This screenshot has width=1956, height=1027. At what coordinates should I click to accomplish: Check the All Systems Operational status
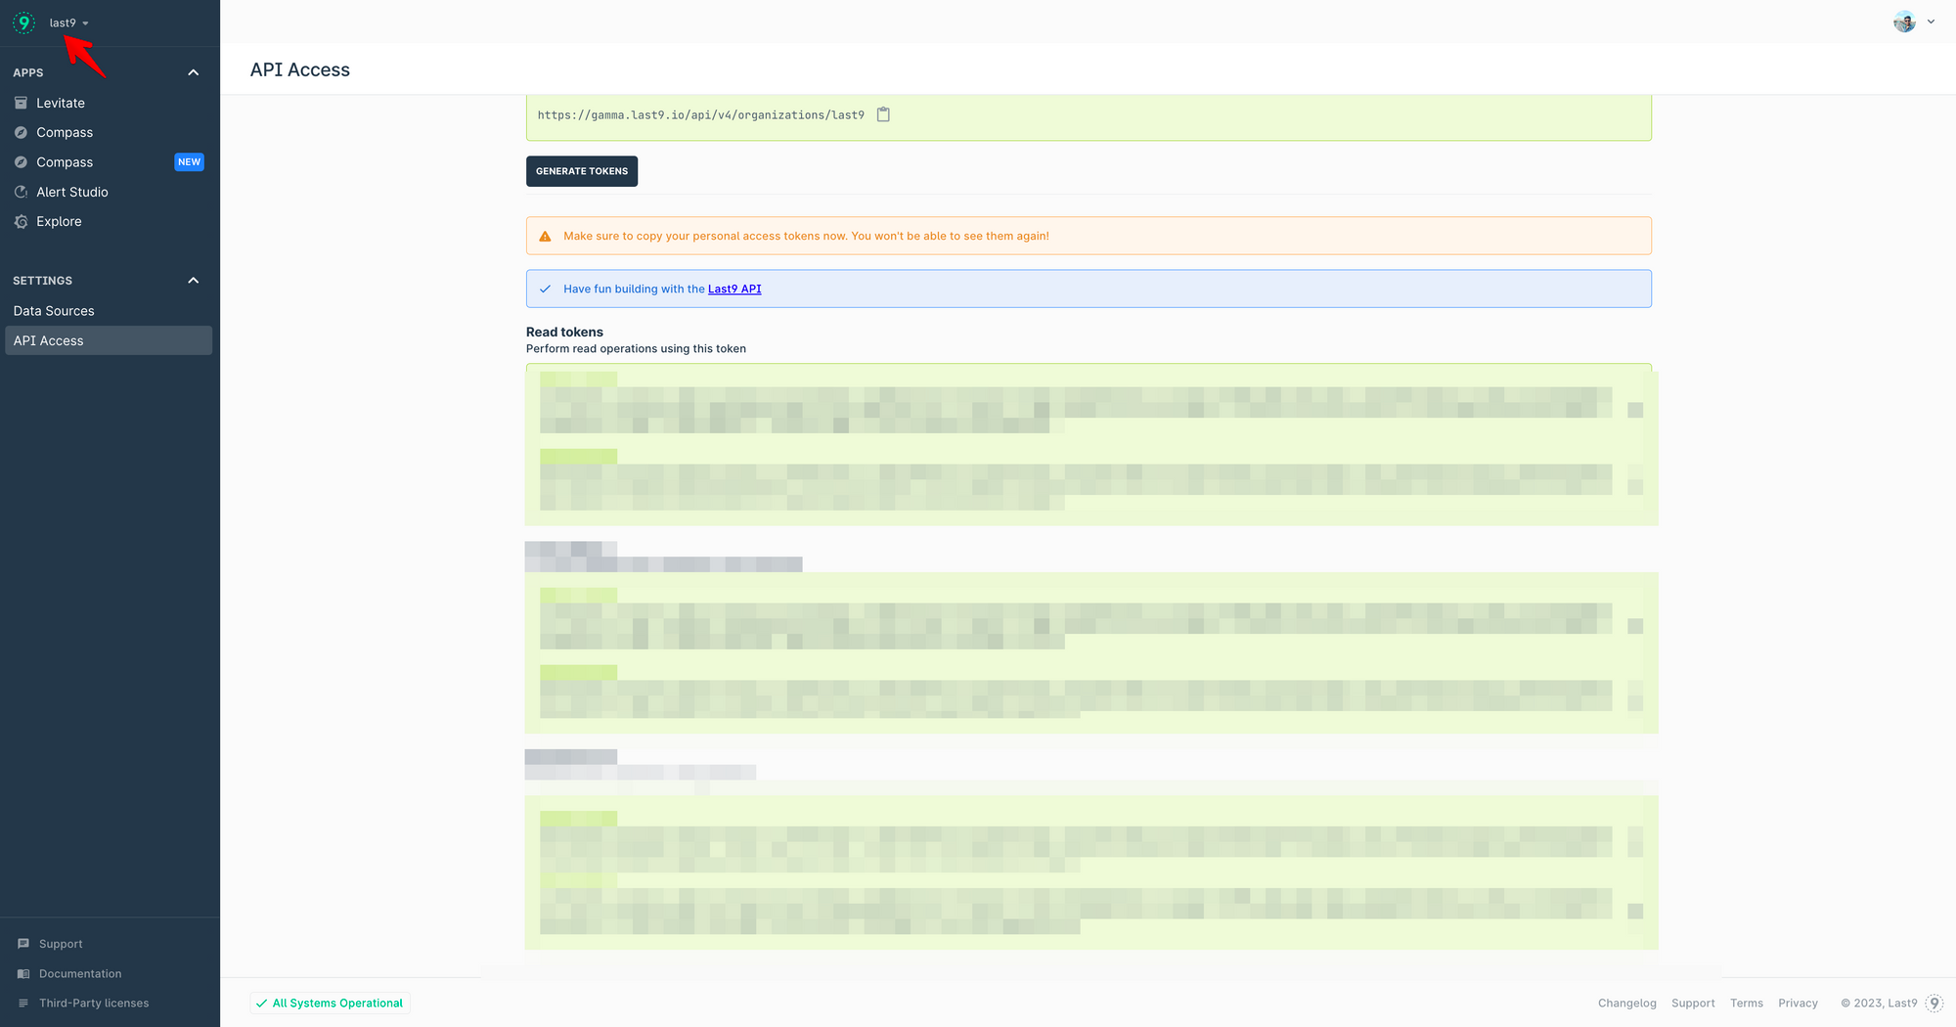pos(330,1003)
